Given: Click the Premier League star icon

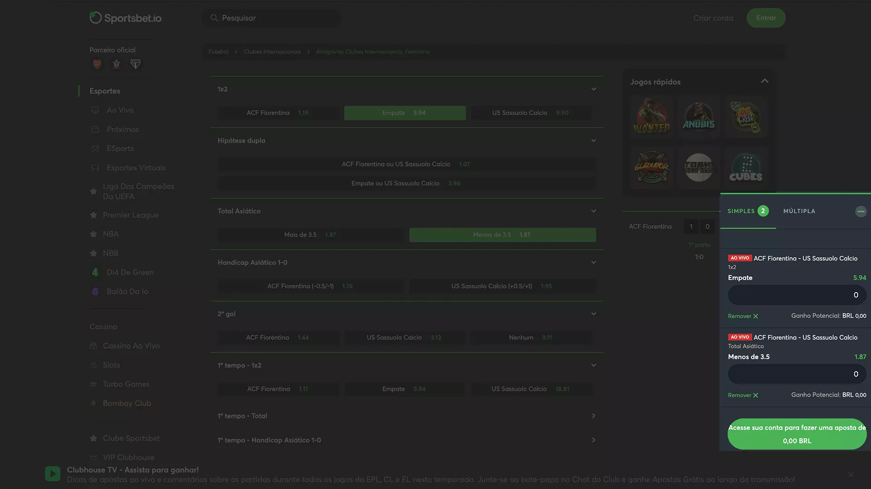Looking at the screenshot, I should point(93,215).
